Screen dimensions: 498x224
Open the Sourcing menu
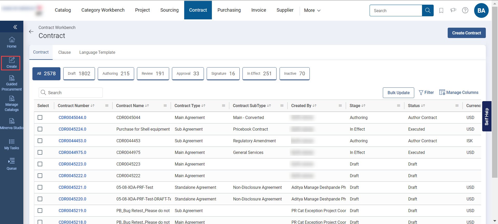[x=169, y=10]
